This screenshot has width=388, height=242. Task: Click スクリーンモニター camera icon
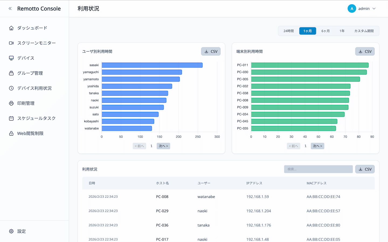pyautogui.click(x=11, y=43)
